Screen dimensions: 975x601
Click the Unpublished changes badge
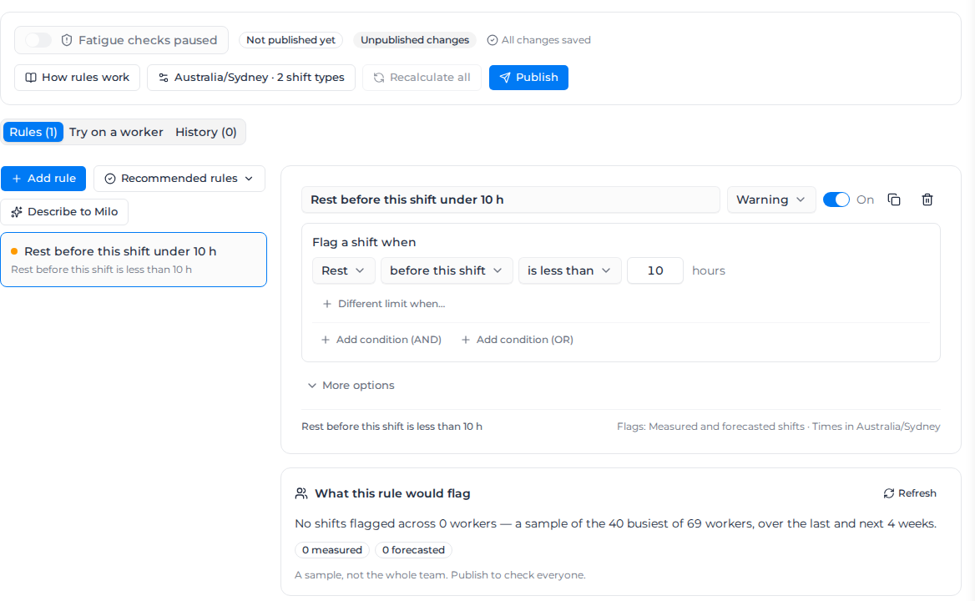(415, 40)
